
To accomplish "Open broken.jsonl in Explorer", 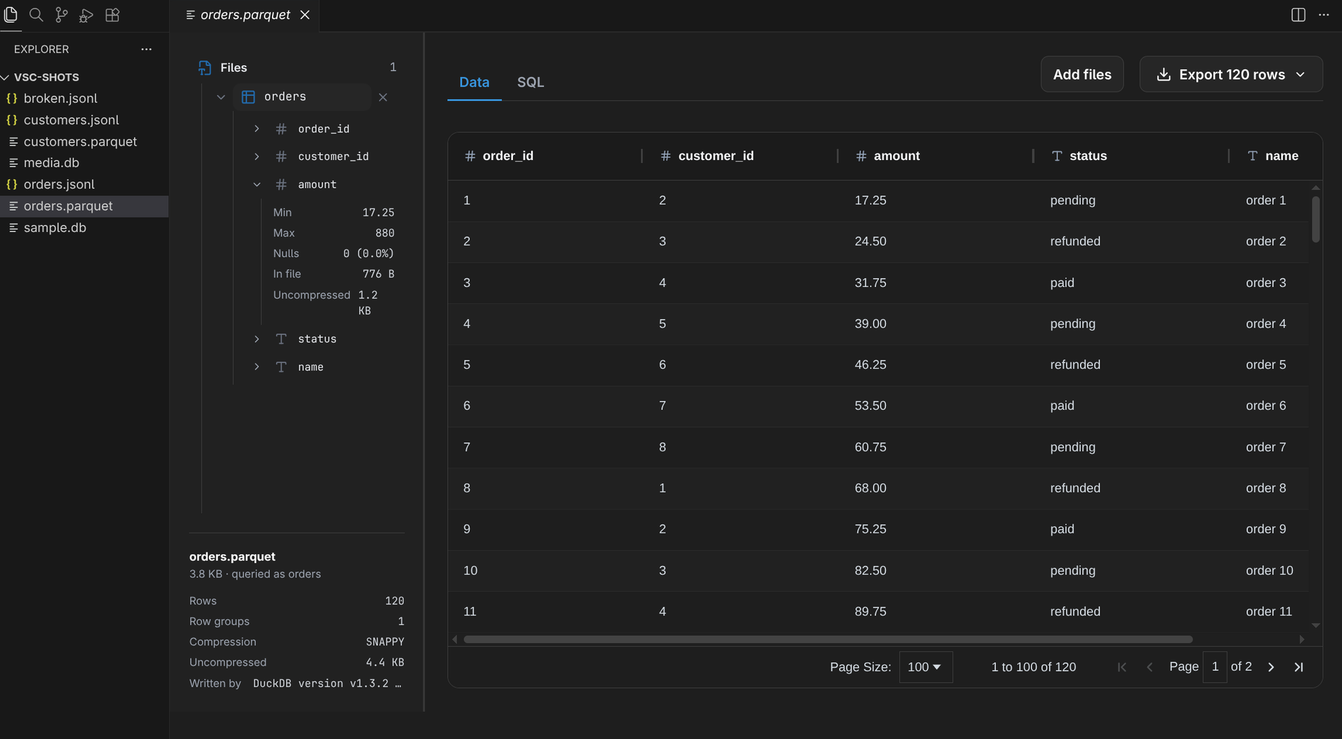I will [x=84, y=98].
